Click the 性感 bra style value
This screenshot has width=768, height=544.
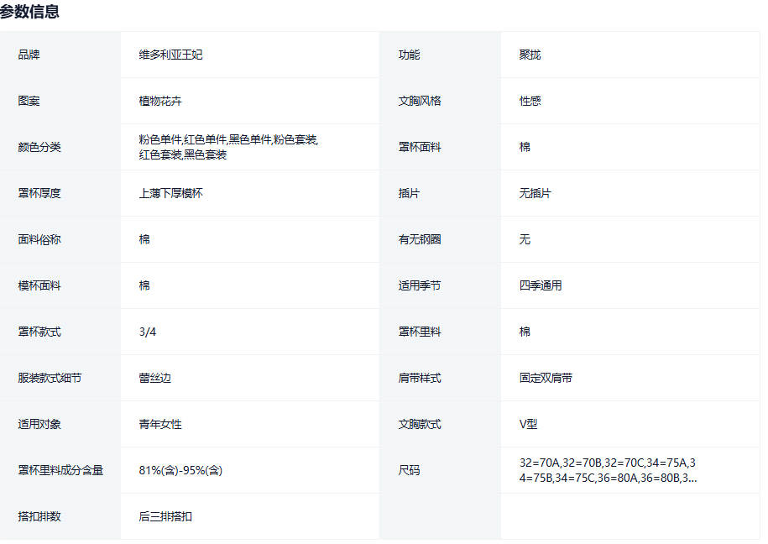(530, 101)
